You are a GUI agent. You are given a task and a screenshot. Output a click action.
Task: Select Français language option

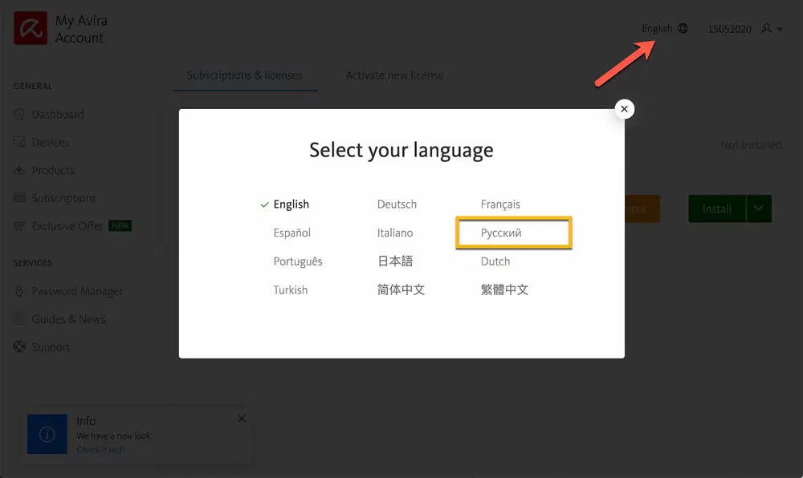click(x=500, y=205)
